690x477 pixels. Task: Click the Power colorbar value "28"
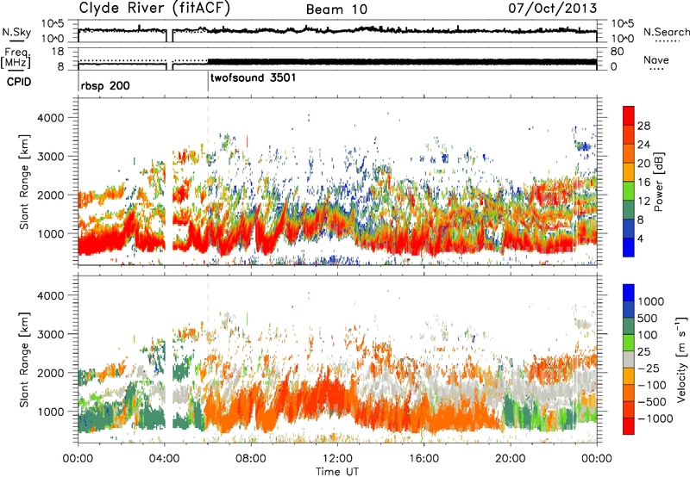(x=643, y=126)
